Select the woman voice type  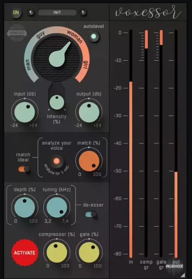[76, 36]
